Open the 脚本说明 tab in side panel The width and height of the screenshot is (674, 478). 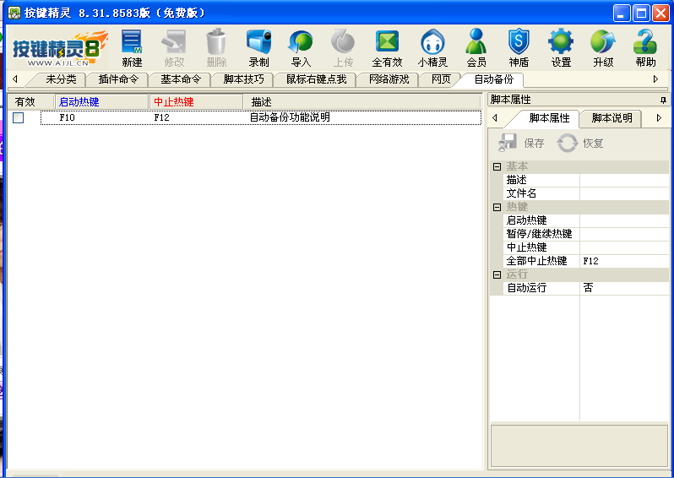point(611,118)
